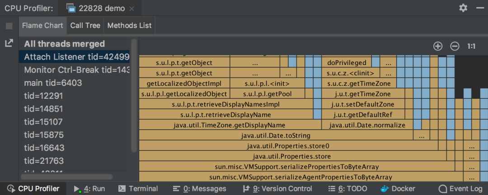Open the Event Log panel
The image size is (488, 195).
(460, 189)
